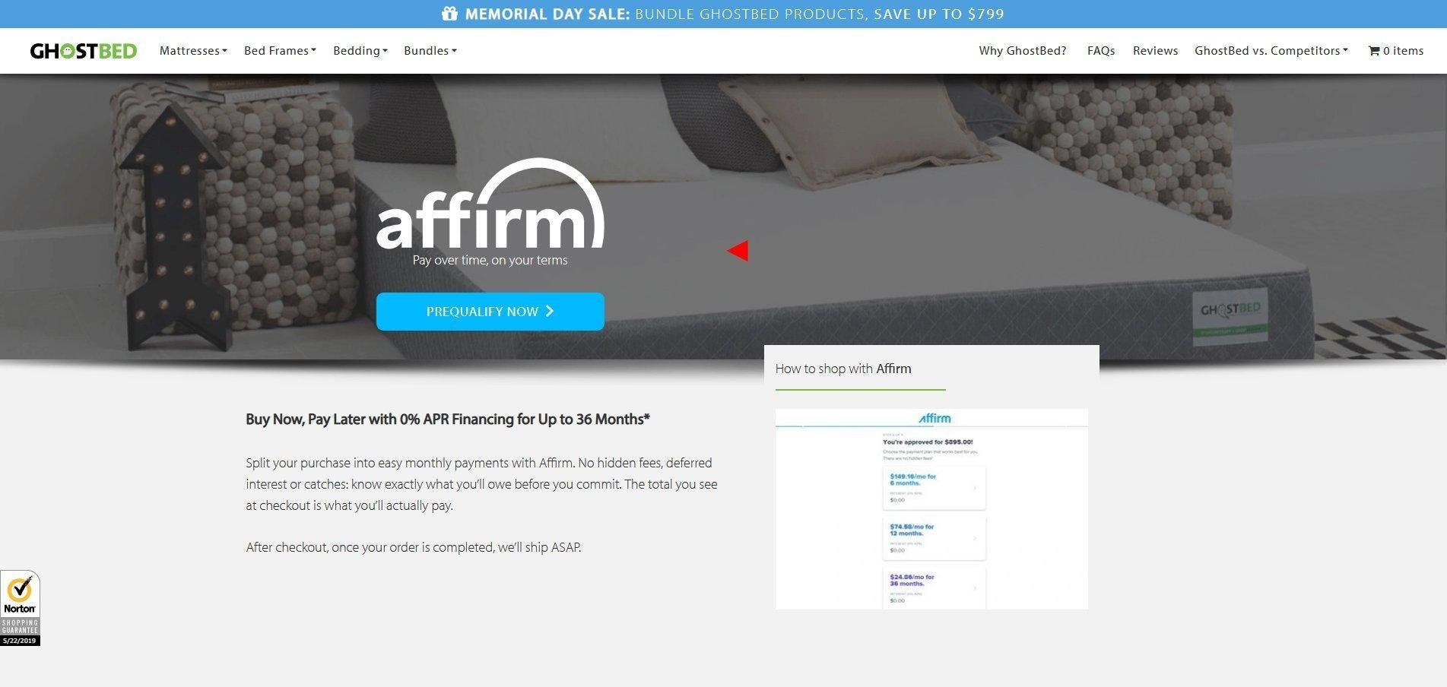Expand the Mattresses dropdown menu
Viewport: 1447px width, 687px height.
click(x=193, y=51)
